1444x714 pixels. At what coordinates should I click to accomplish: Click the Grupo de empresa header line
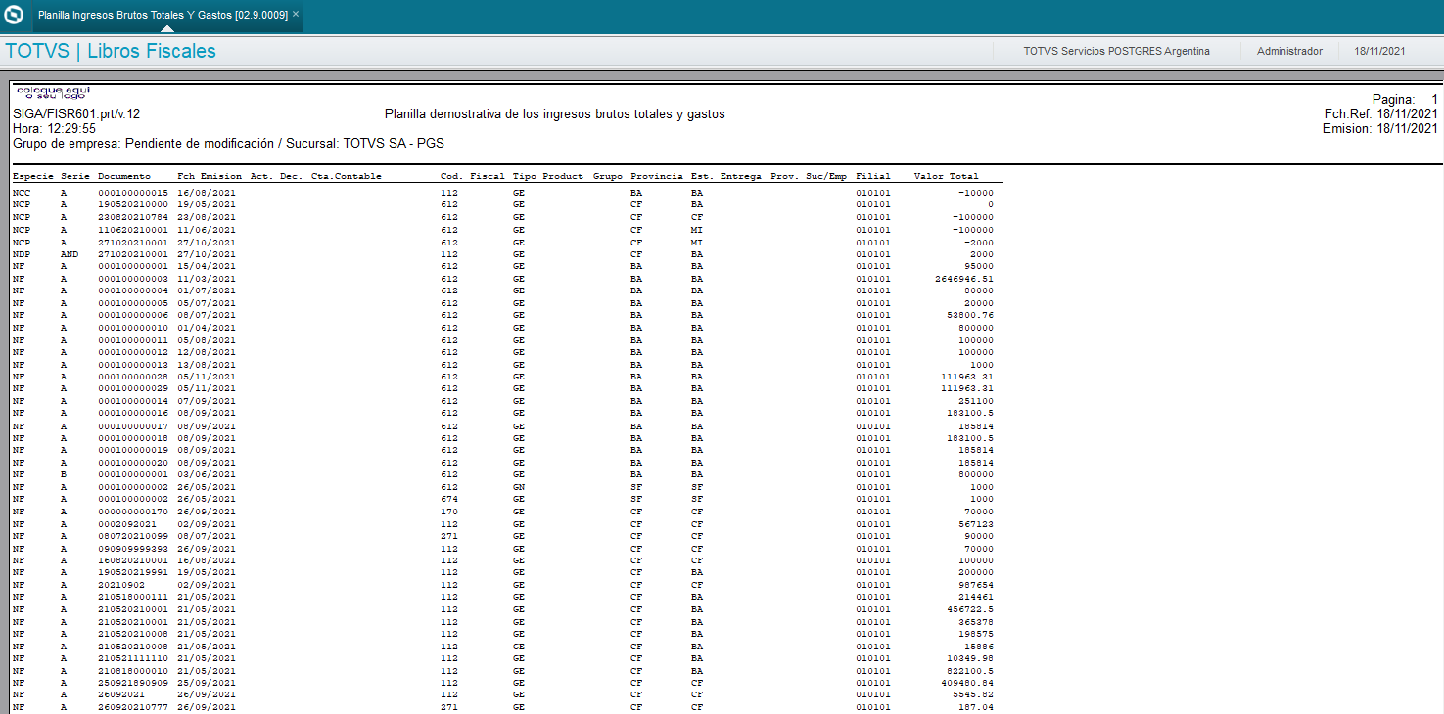[x=228, y=143]
